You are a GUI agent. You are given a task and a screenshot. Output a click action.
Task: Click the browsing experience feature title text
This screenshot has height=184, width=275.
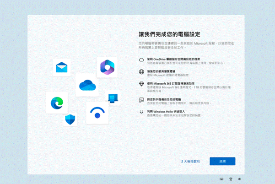click(161, 71)
